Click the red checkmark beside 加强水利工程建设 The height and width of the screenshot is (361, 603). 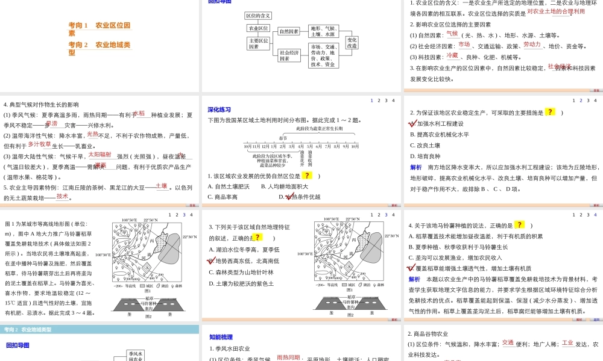pos(412,123)
